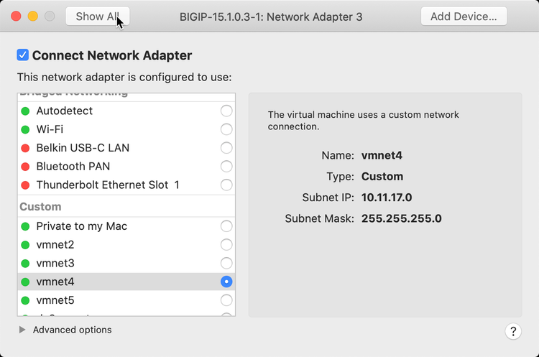539x357 pixels.
Task: Click the green status dot beside vmnet5
Action: pyautogui.click(x=25, y=300)
